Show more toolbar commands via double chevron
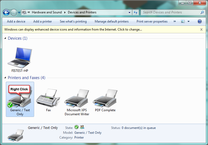 point(174,21)
